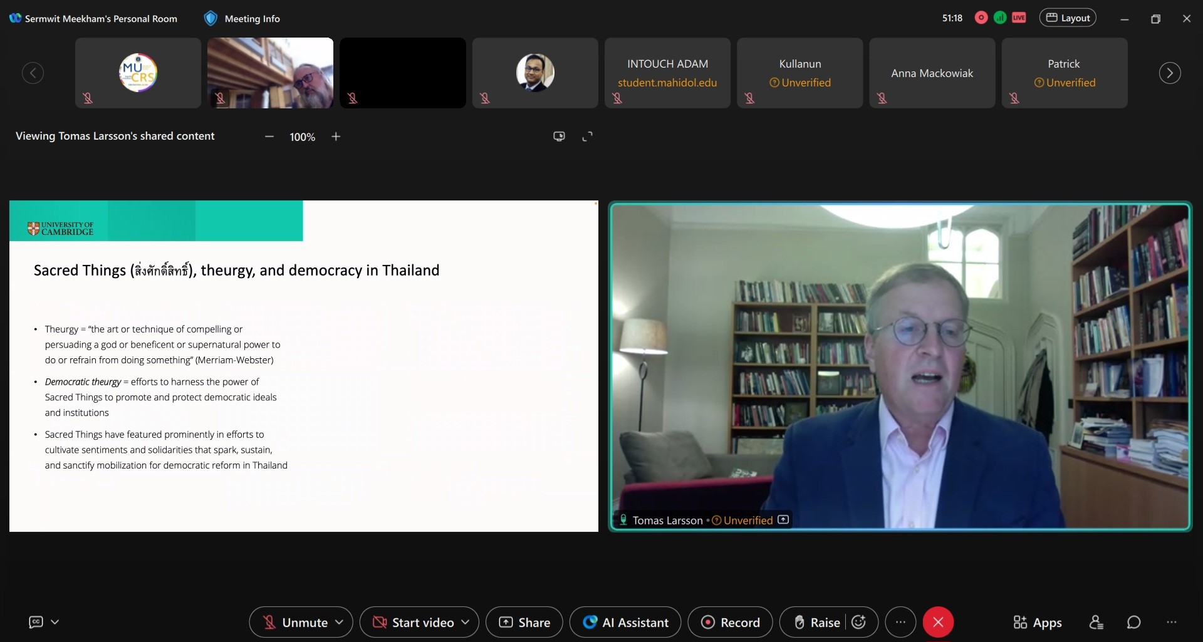Open closed captions icon
The height and width of the screenshot is (642, 1203).
point(36,622)
